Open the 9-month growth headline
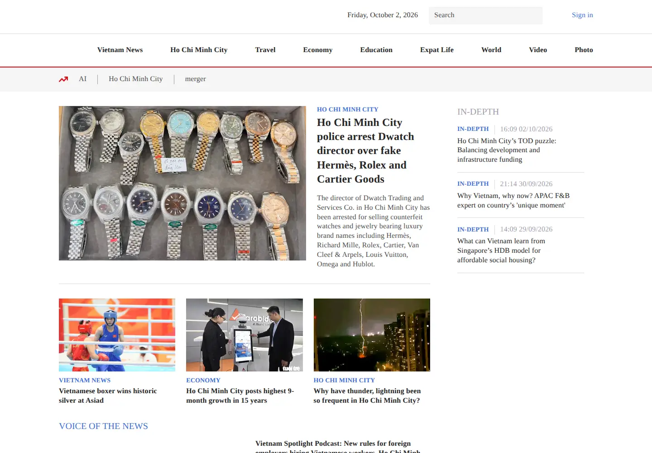The image size is (652, 453). coord(240,395)
